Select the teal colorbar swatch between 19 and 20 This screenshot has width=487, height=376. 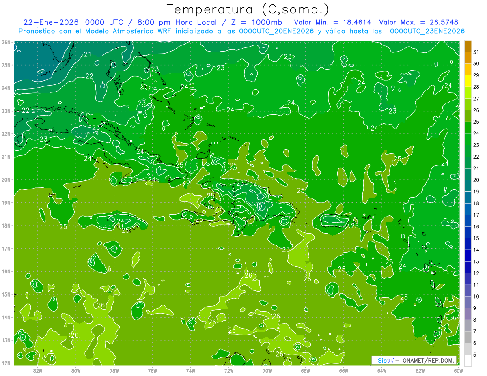(468, 186)
